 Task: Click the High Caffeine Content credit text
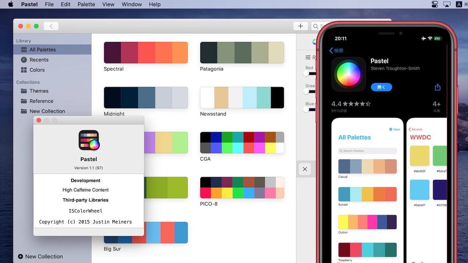coord(86,190)
